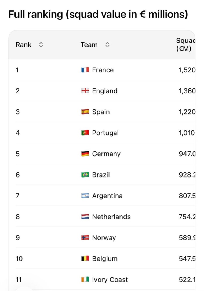Image resolution: width=204 pixels, height=291 pixels.
Task: Sort table using Rank column arrows
Action: [x=41, y=45]
